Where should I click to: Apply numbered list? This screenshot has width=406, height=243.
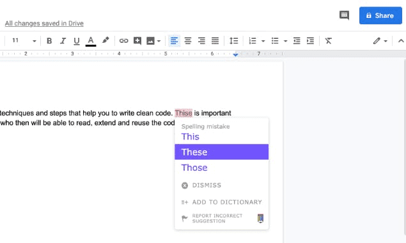253,41
